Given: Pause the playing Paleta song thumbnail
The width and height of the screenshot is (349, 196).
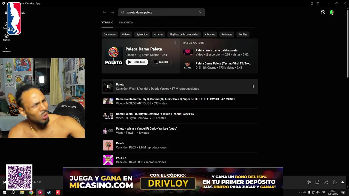Looking at the screenshot, I should coord(108,87).
